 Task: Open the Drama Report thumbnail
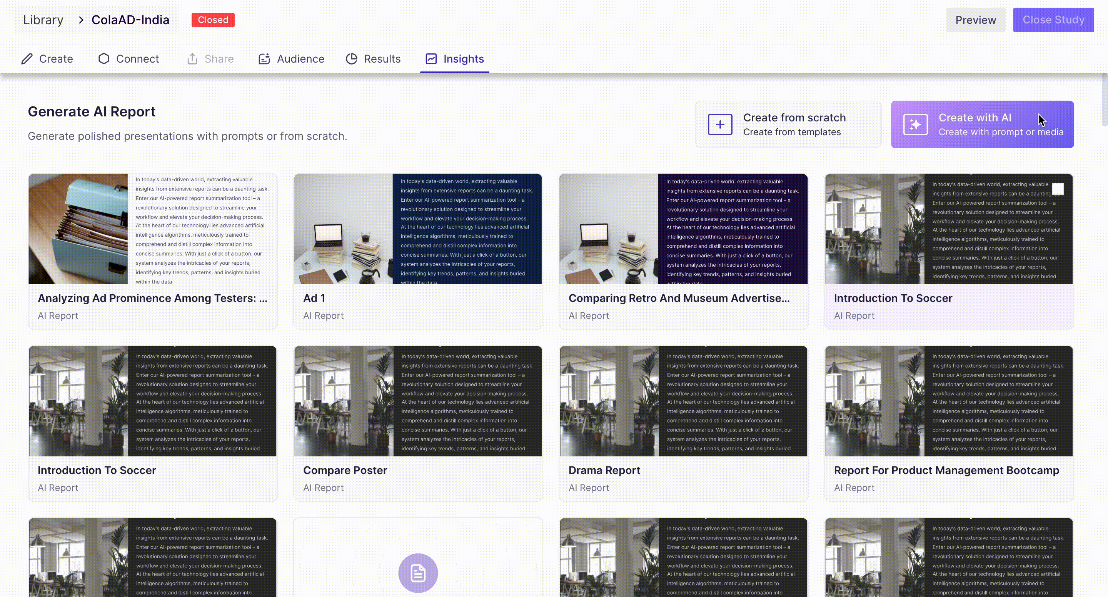coord(683,401)
